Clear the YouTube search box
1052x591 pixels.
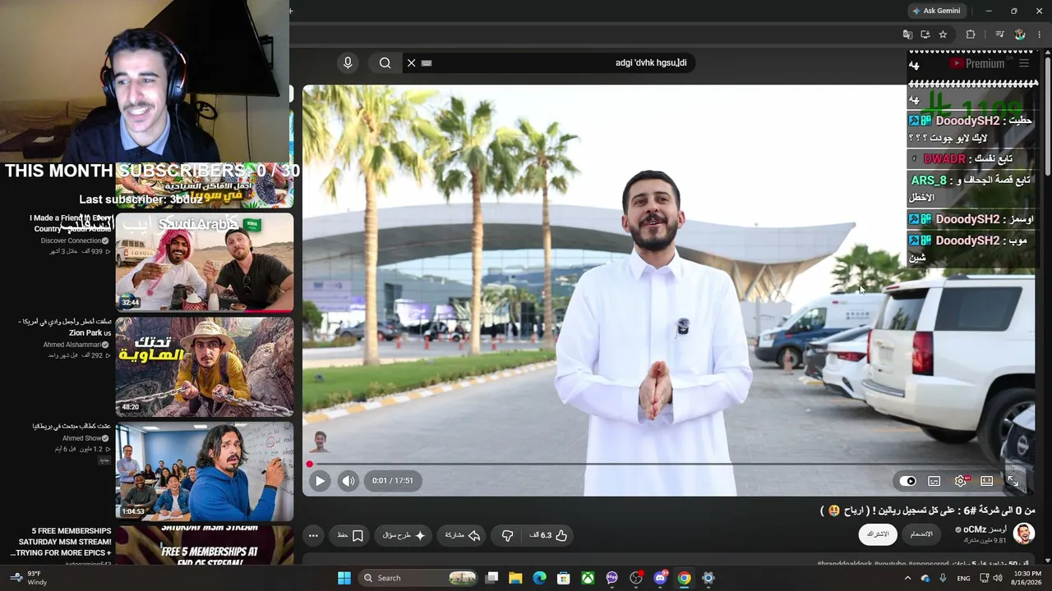(x=412, y=62)
